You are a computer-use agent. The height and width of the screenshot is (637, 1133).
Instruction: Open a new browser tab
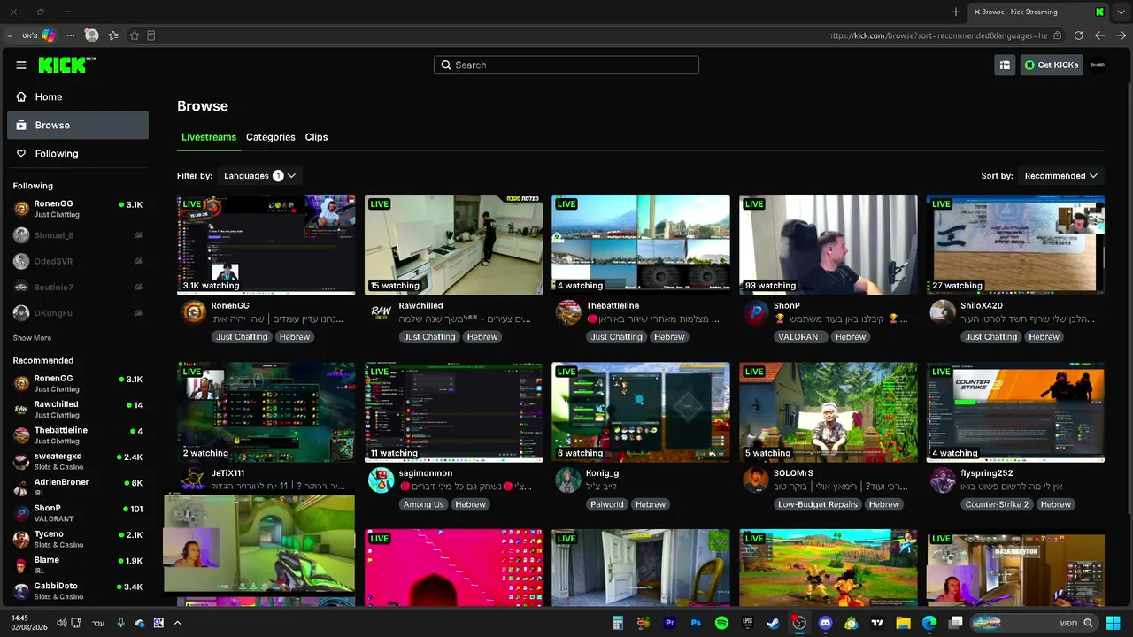click(956, 12)
